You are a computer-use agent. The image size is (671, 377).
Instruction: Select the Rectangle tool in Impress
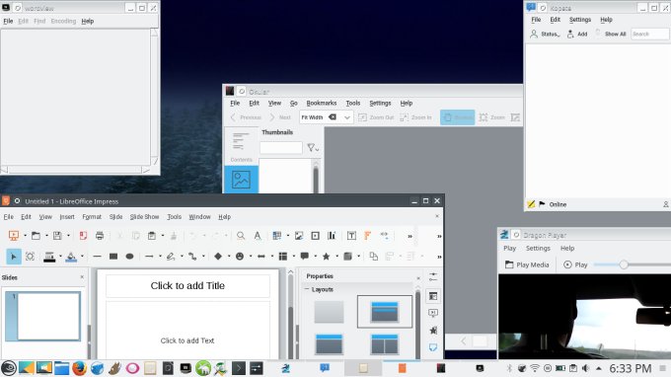113,257
